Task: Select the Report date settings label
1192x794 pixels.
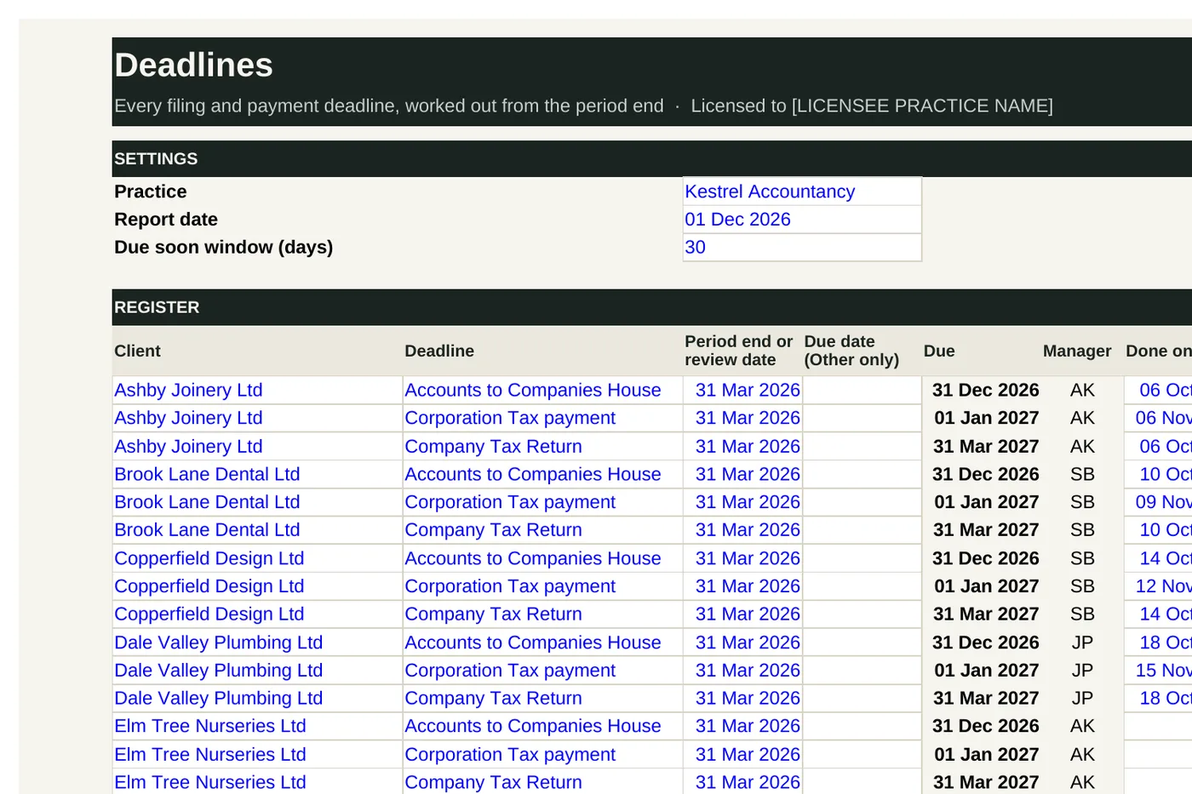Action: [166, 220]
